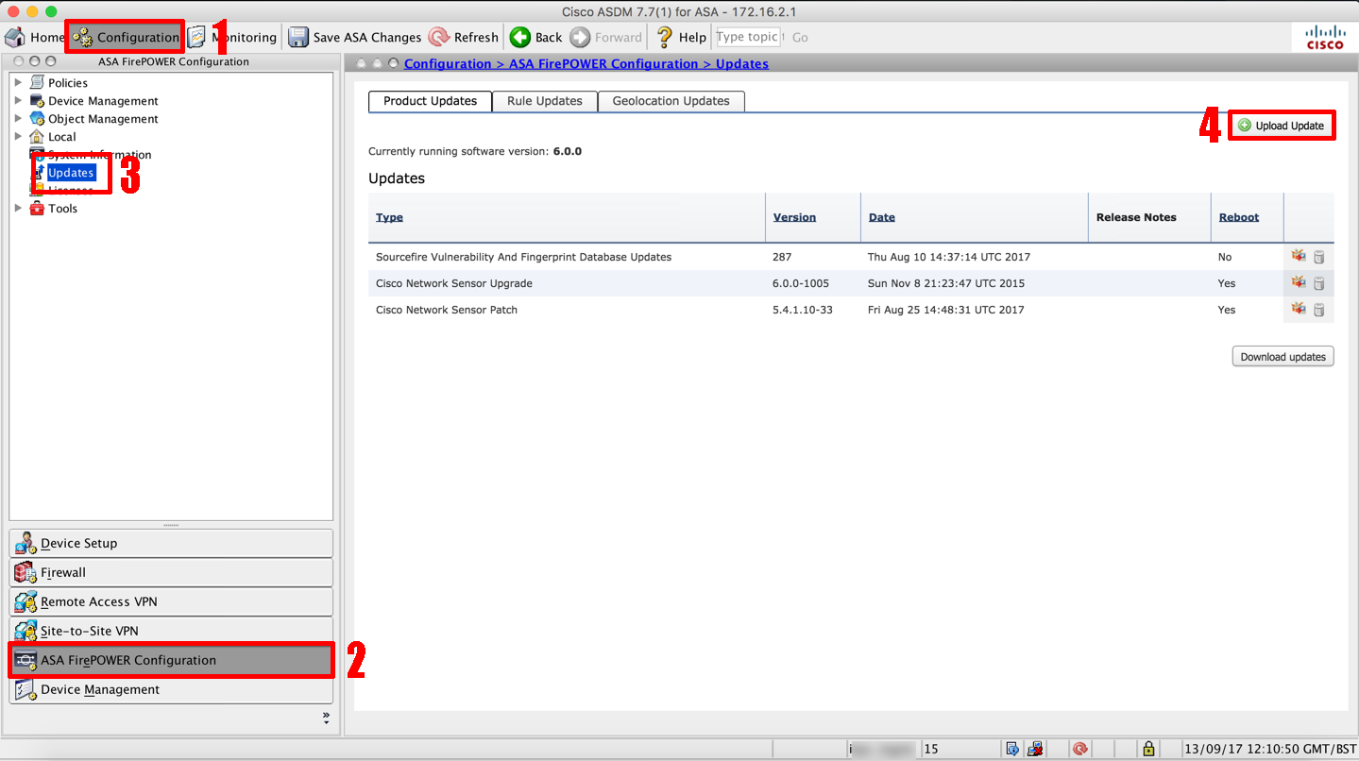Expand the Device Management tree node

(x=18, y=100)
